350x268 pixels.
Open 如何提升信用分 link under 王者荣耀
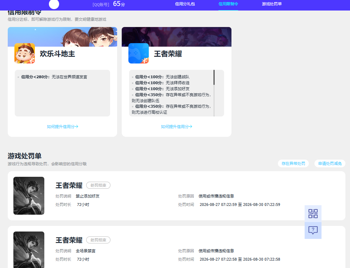point(177,127)
